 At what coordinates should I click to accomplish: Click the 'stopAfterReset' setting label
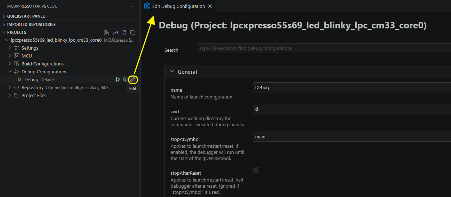186,173
